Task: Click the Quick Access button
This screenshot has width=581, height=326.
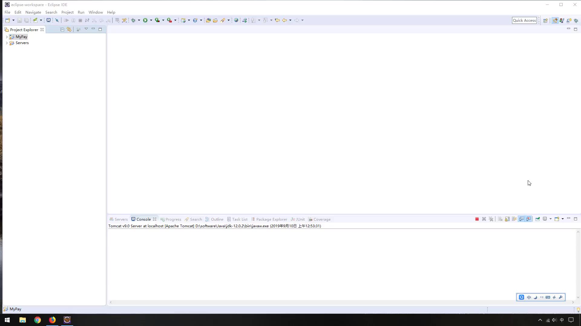Action: click(524, 20)
